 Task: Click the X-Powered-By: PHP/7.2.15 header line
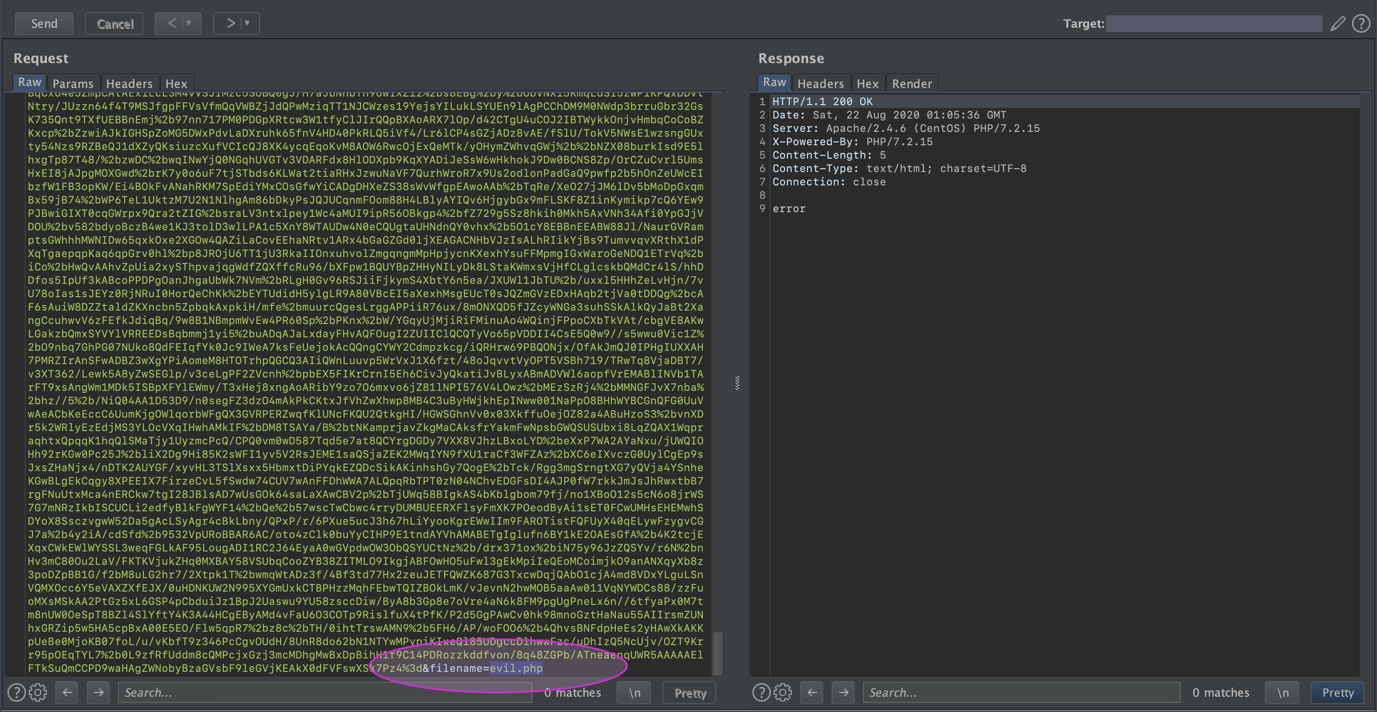click(x=852, y=141)
